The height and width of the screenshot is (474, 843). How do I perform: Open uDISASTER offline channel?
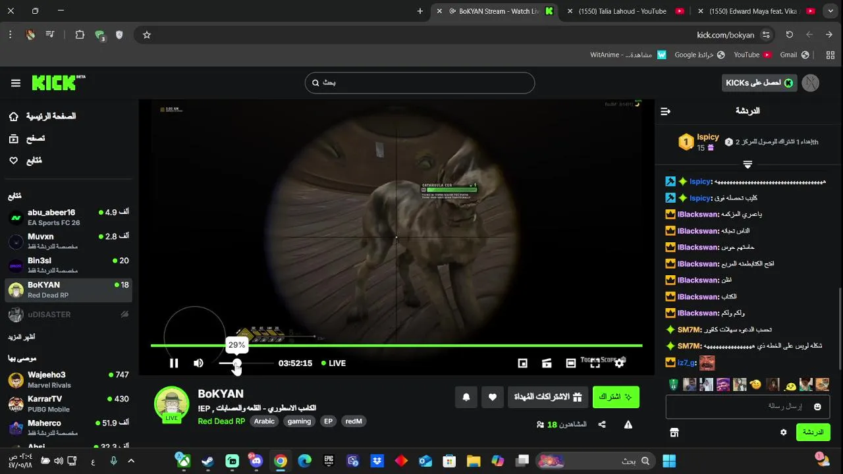point(68,315)
